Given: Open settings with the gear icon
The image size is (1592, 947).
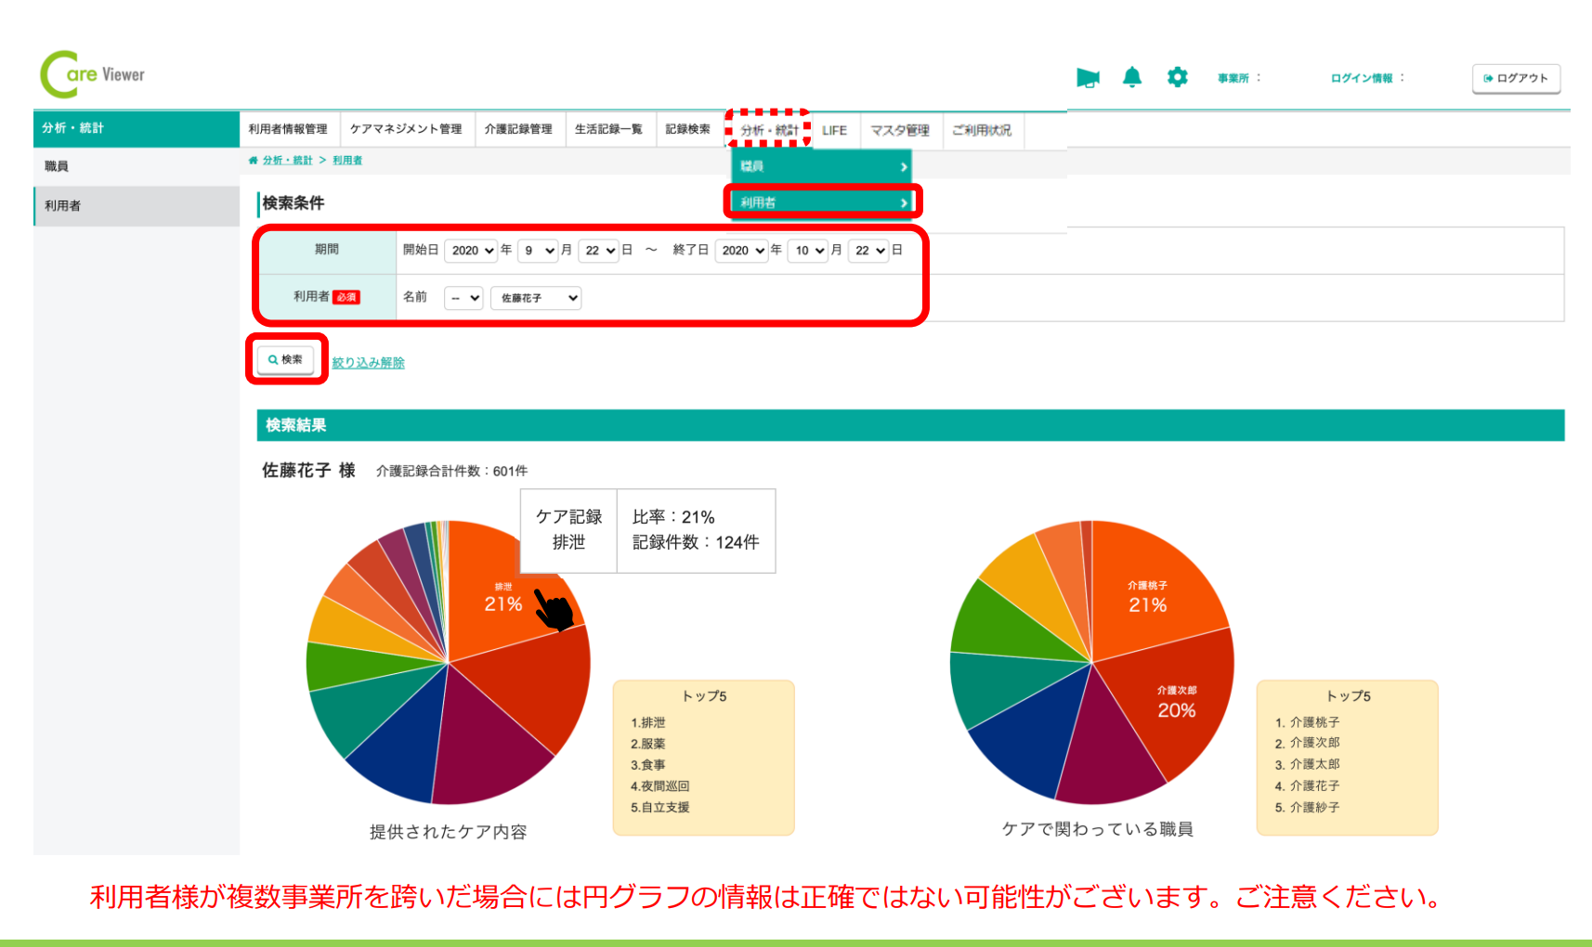Looking at the screenshot, I should click(1177, 77).
